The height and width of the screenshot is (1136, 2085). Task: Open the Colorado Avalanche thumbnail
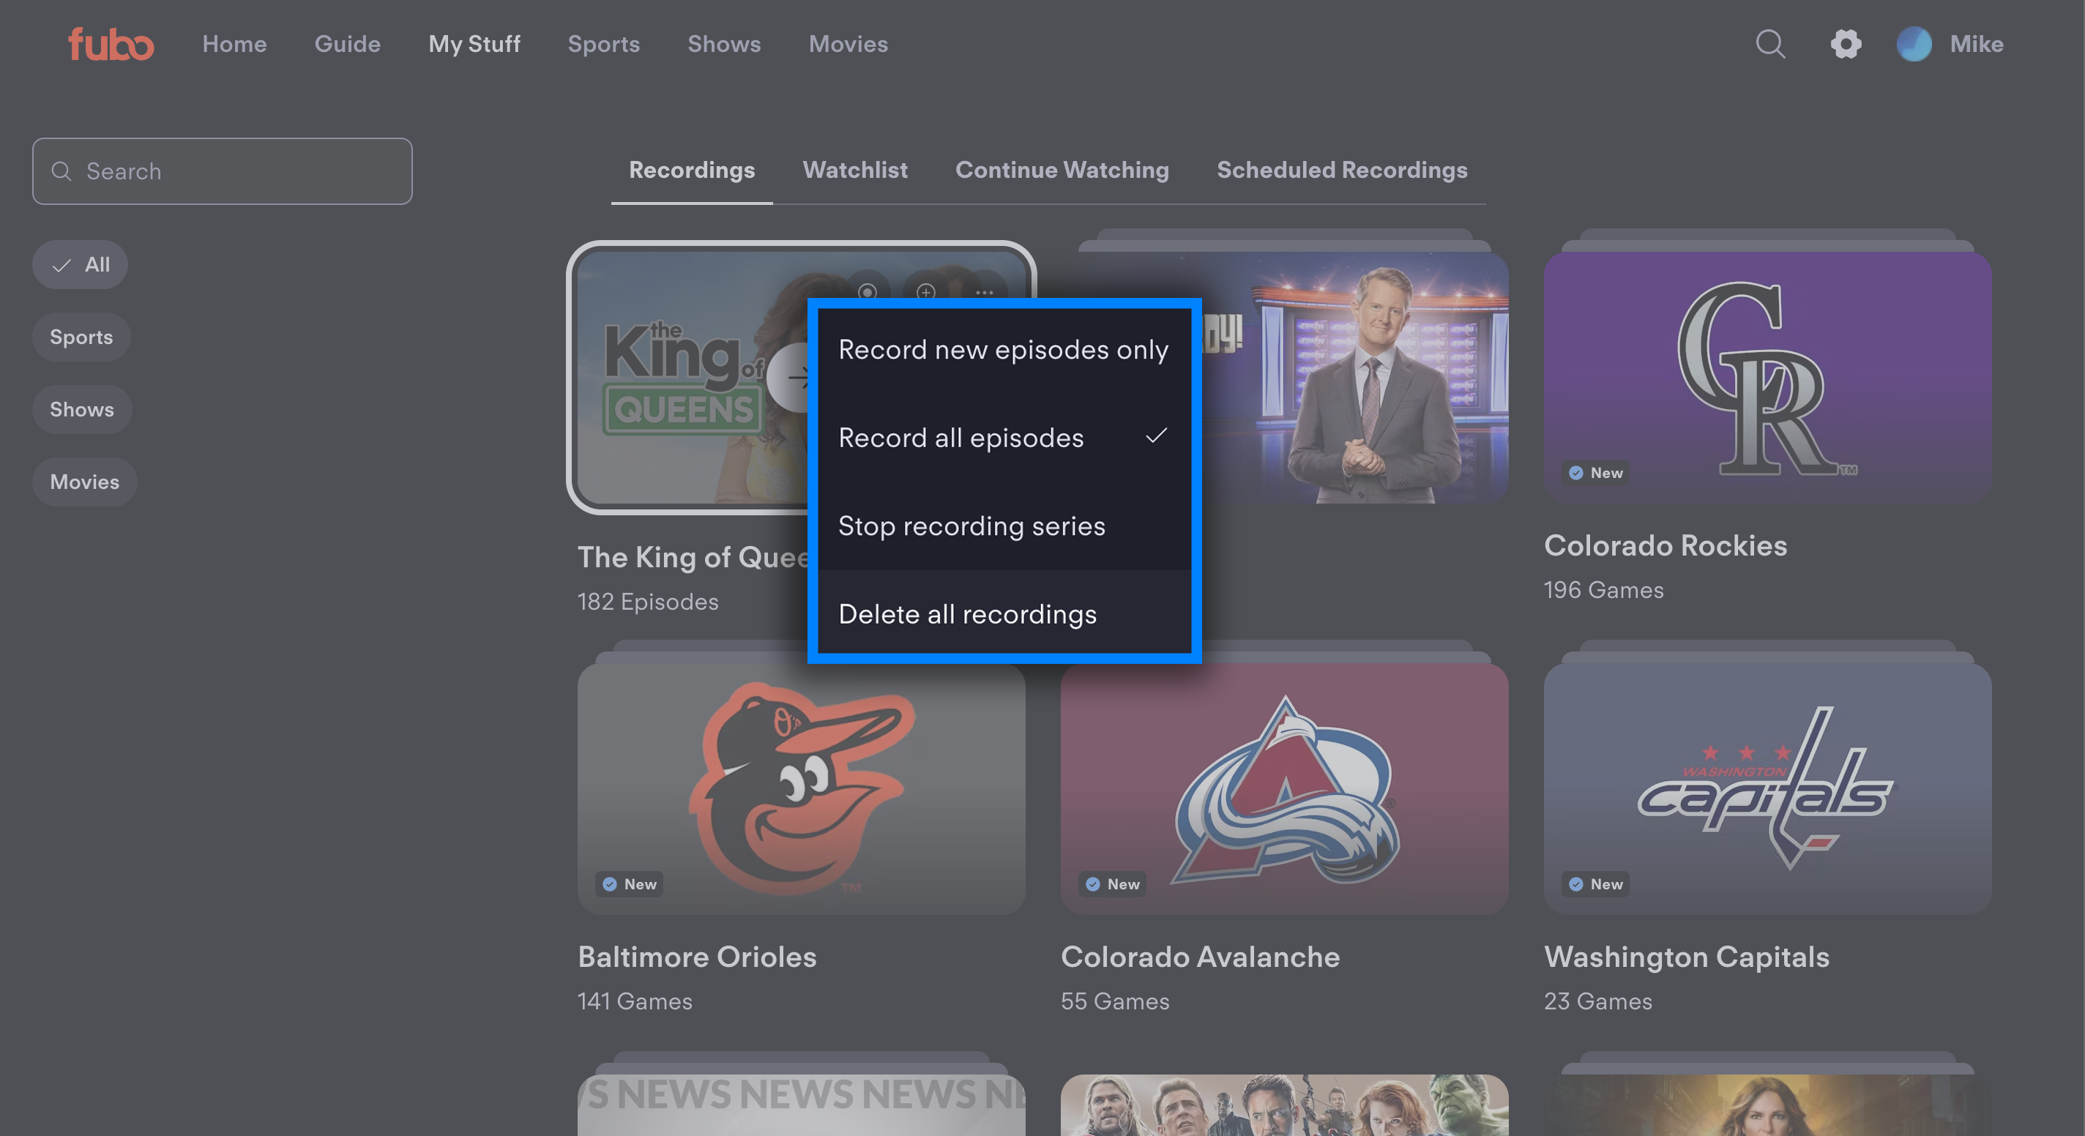click(x=1283, y=789)
